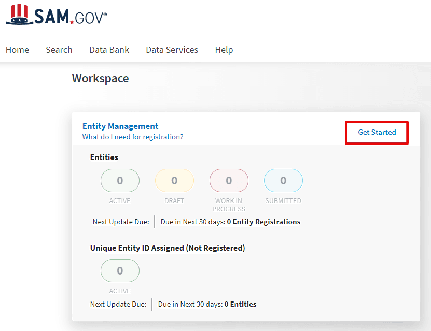Click the Workspace page title
Viewport: 431px width, 331px height.
click(100, 78)
